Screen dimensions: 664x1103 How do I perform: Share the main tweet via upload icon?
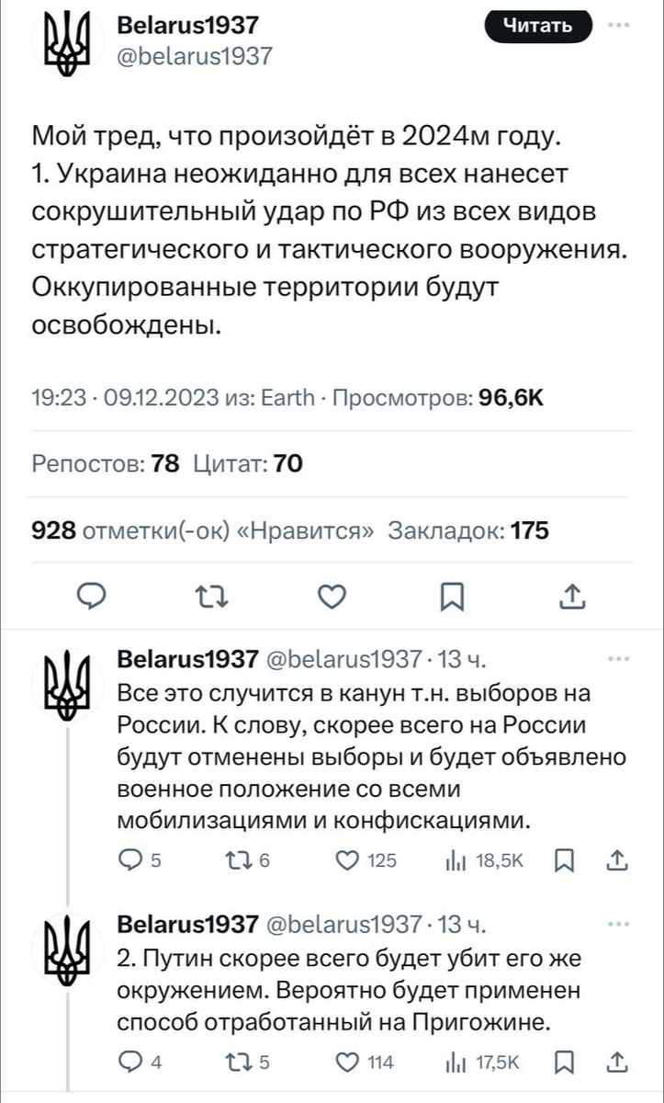[571, 597]
